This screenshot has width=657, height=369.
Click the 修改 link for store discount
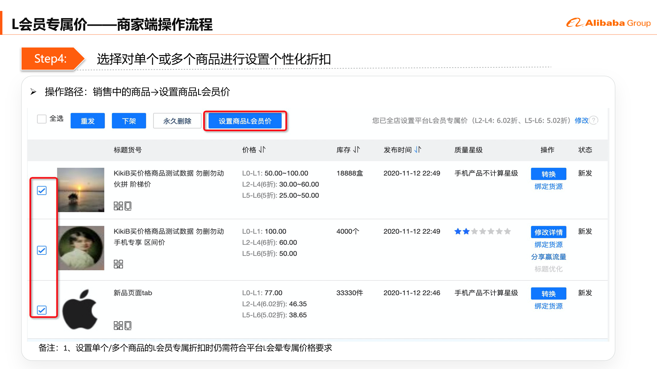(x=581, y=120)
